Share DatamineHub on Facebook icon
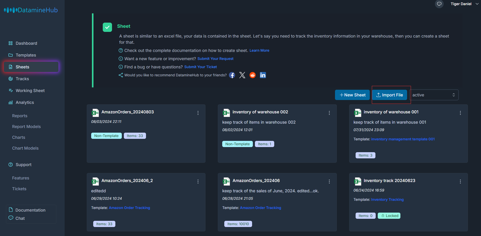Screen dimensions: 481x236 pos(232,75)
